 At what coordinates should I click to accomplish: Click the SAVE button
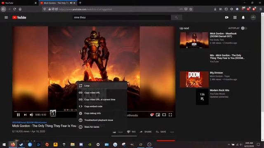(161, 132)
